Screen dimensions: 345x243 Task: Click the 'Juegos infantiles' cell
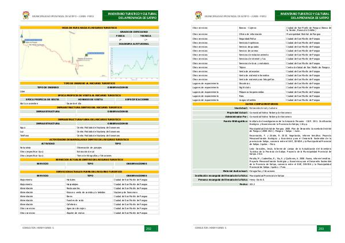click(262, 100)
